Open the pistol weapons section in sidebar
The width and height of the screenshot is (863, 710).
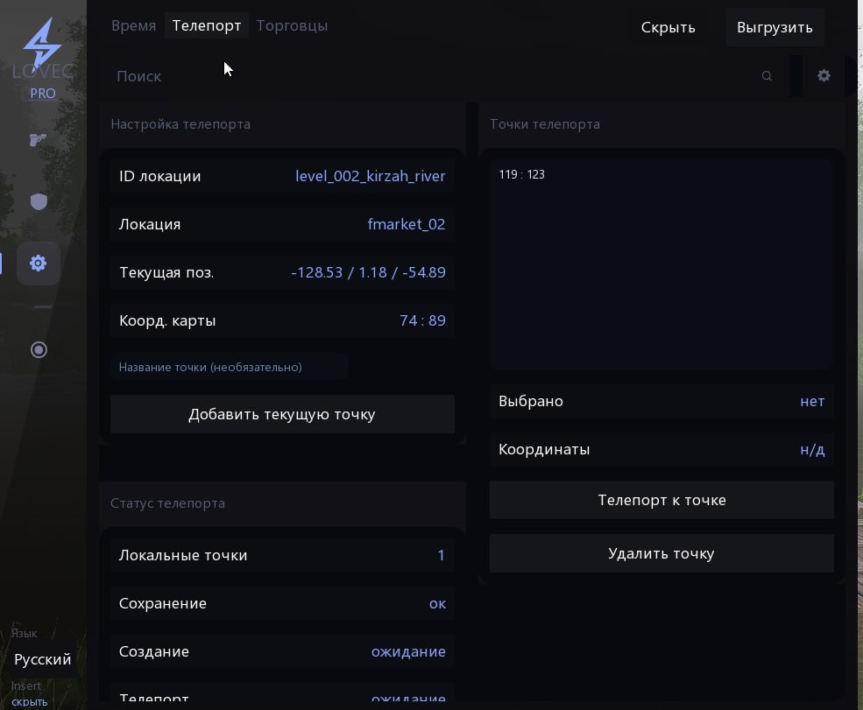tap(38, 139)
